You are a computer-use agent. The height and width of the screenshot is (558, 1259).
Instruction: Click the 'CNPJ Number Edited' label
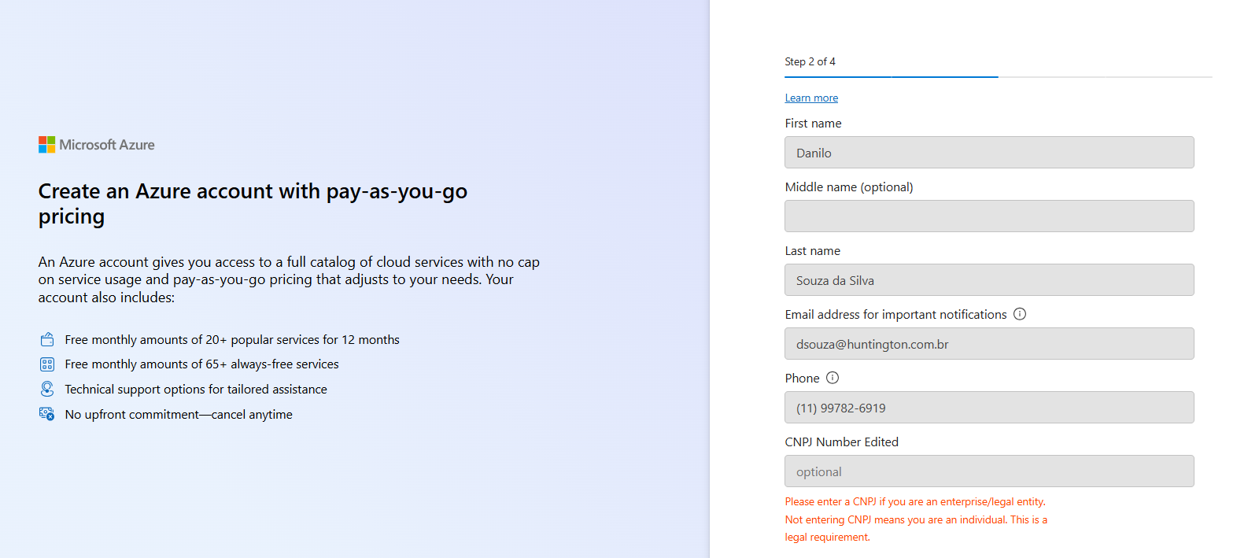(841, 442)
